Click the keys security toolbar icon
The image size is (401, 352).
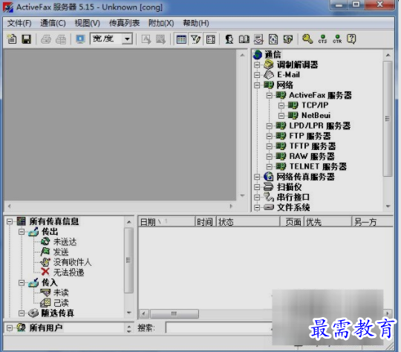307,39
